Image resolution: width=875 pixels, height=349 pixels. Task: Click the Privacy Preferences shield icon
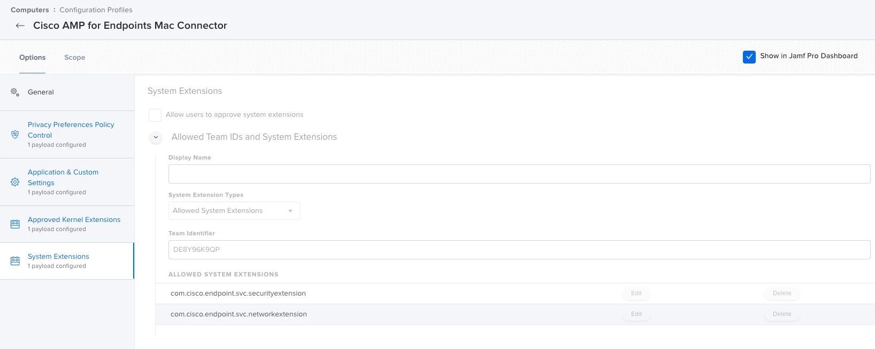tap(15, 134)
